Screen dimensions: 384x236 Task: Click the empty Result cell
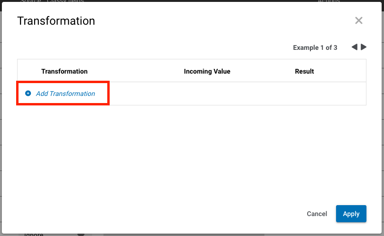click(x=304, y=94)
